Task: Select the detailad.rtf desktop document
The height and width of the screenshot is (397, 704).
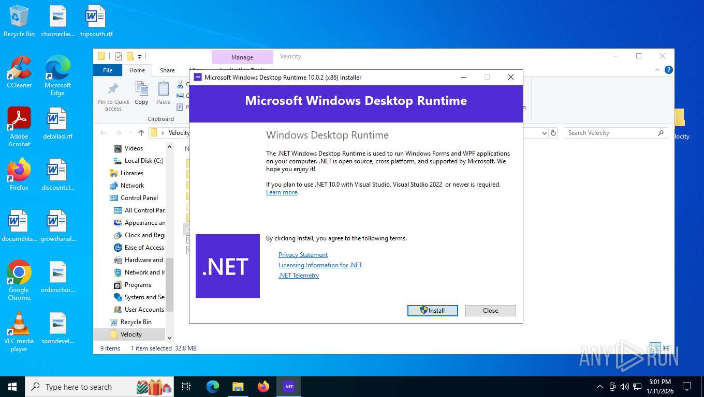Action: (x=57, y=124)
